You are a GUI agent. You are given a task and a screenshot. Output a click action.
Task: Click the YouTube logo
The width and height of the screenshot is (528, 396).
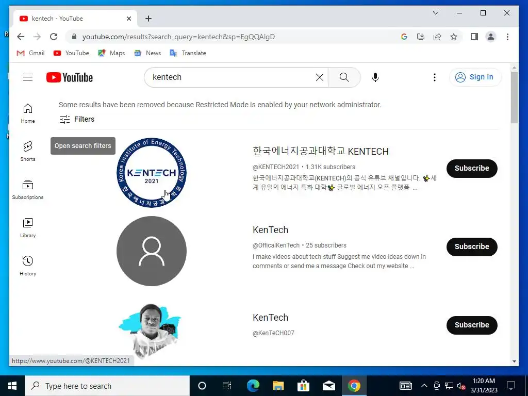pos(70,77)
